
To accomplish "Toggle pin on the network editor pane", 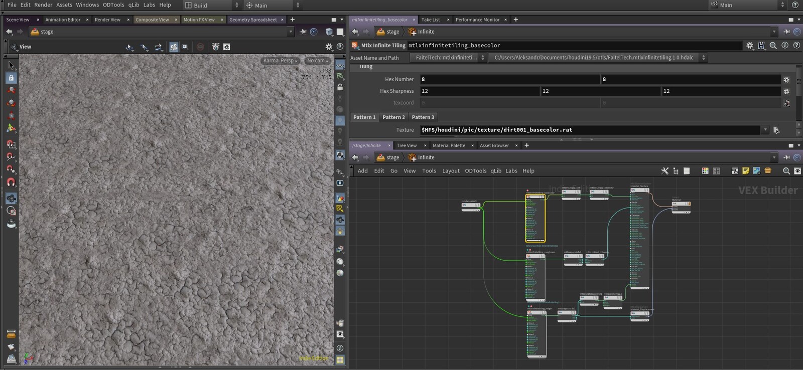I will [786, 157].
